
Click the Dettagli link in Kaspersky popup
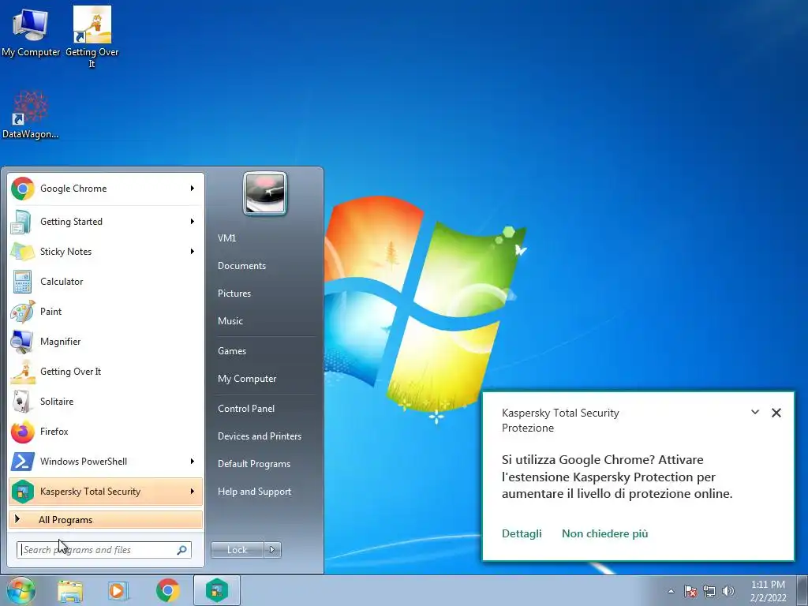point(522,533)
